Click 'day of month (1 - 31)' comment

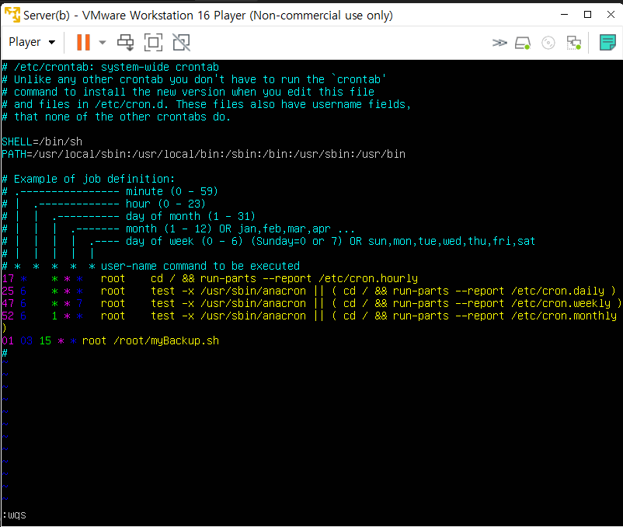(x=191, y=216)
